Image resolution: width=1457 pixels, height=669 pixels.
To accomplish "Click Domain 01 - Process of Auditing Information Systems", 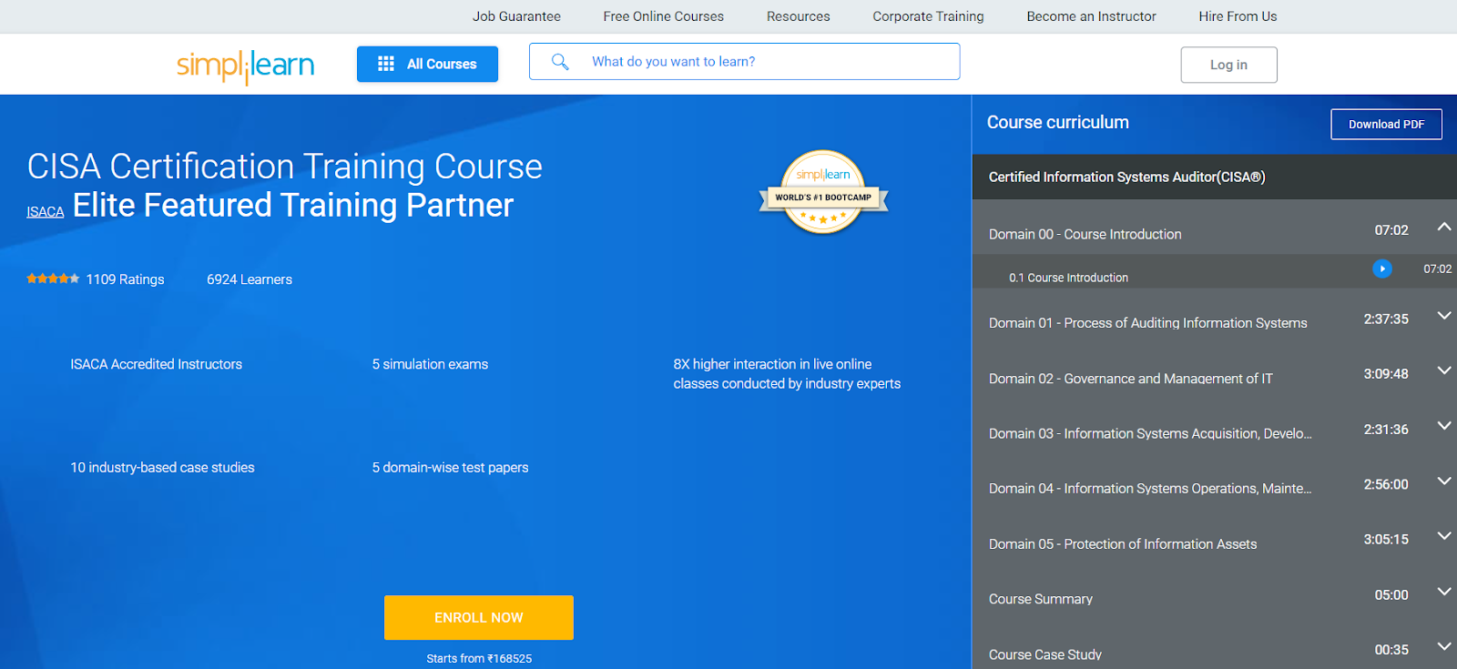I will tap(1147, 323).
